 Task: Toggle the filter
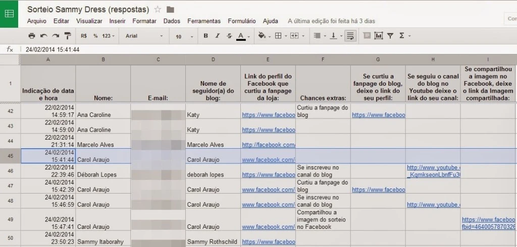pos(390,36)
